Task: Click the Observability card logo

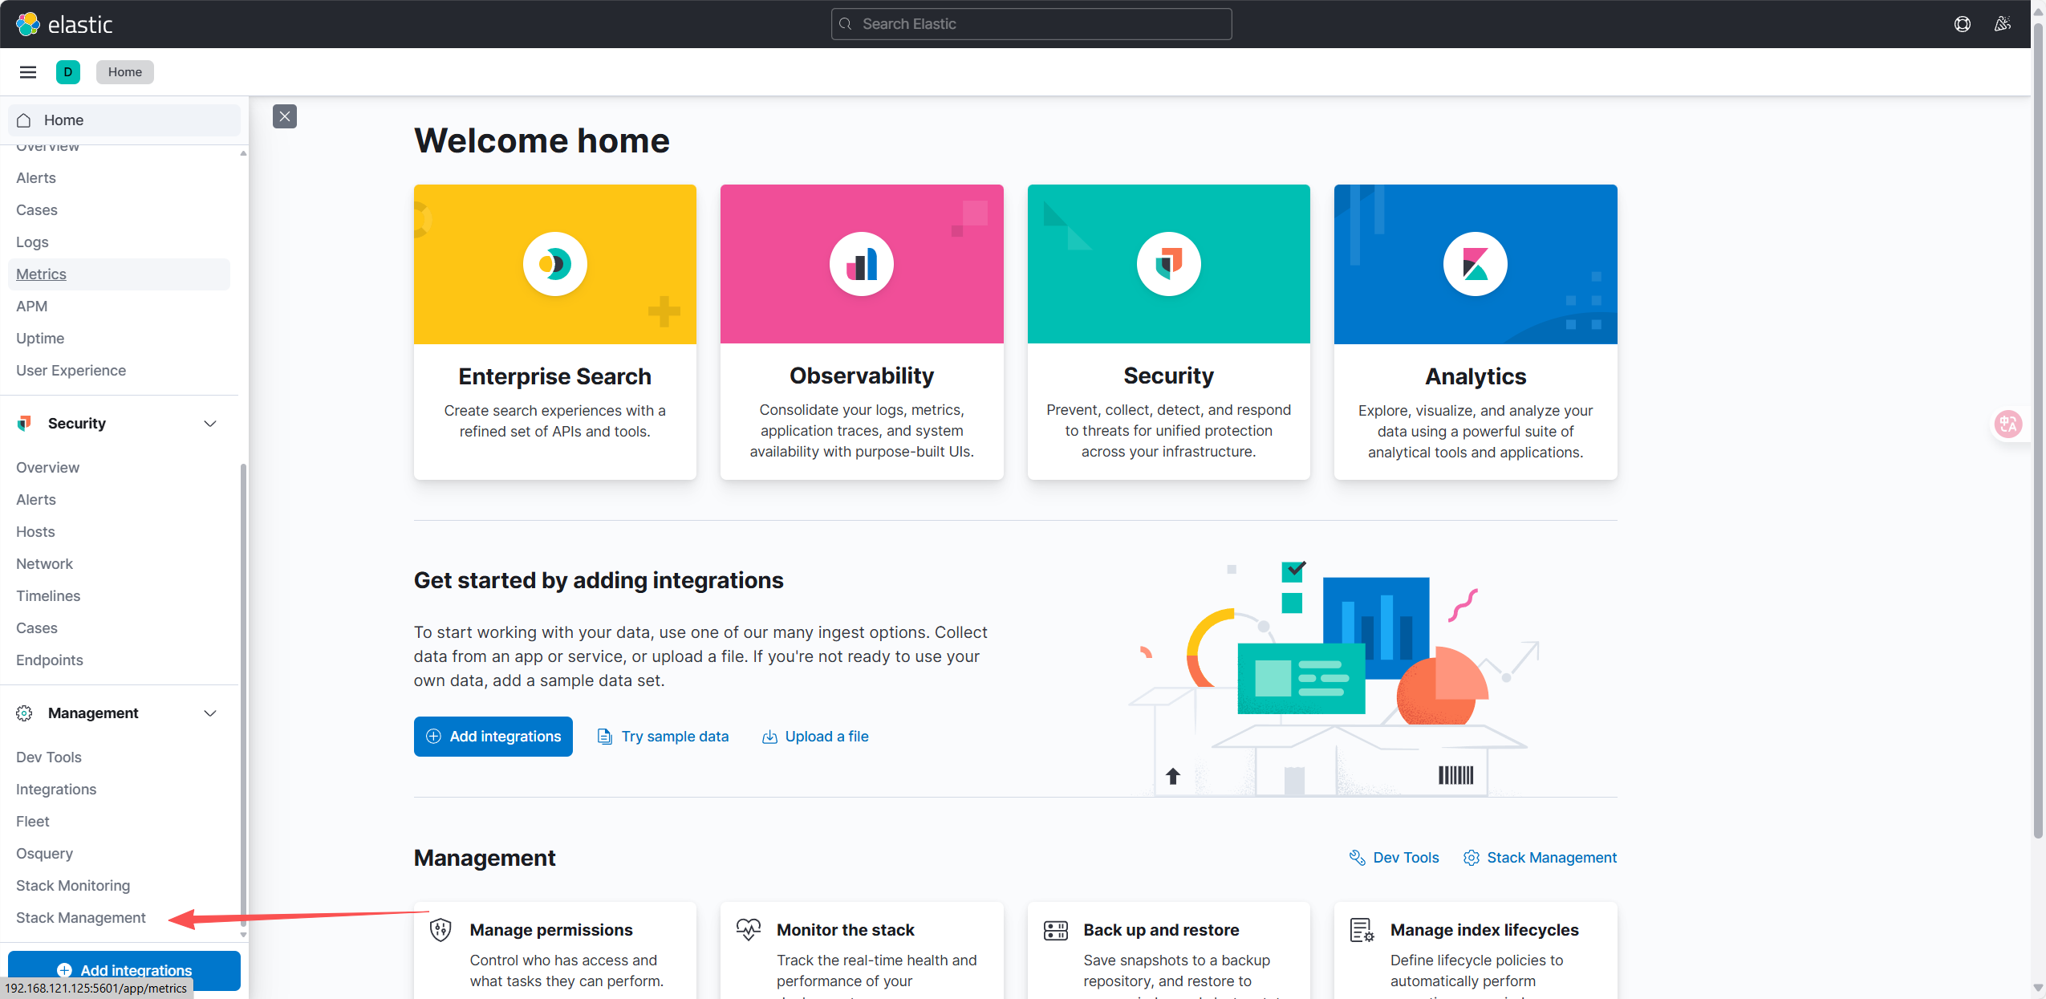Action: (x=862, y=264)
